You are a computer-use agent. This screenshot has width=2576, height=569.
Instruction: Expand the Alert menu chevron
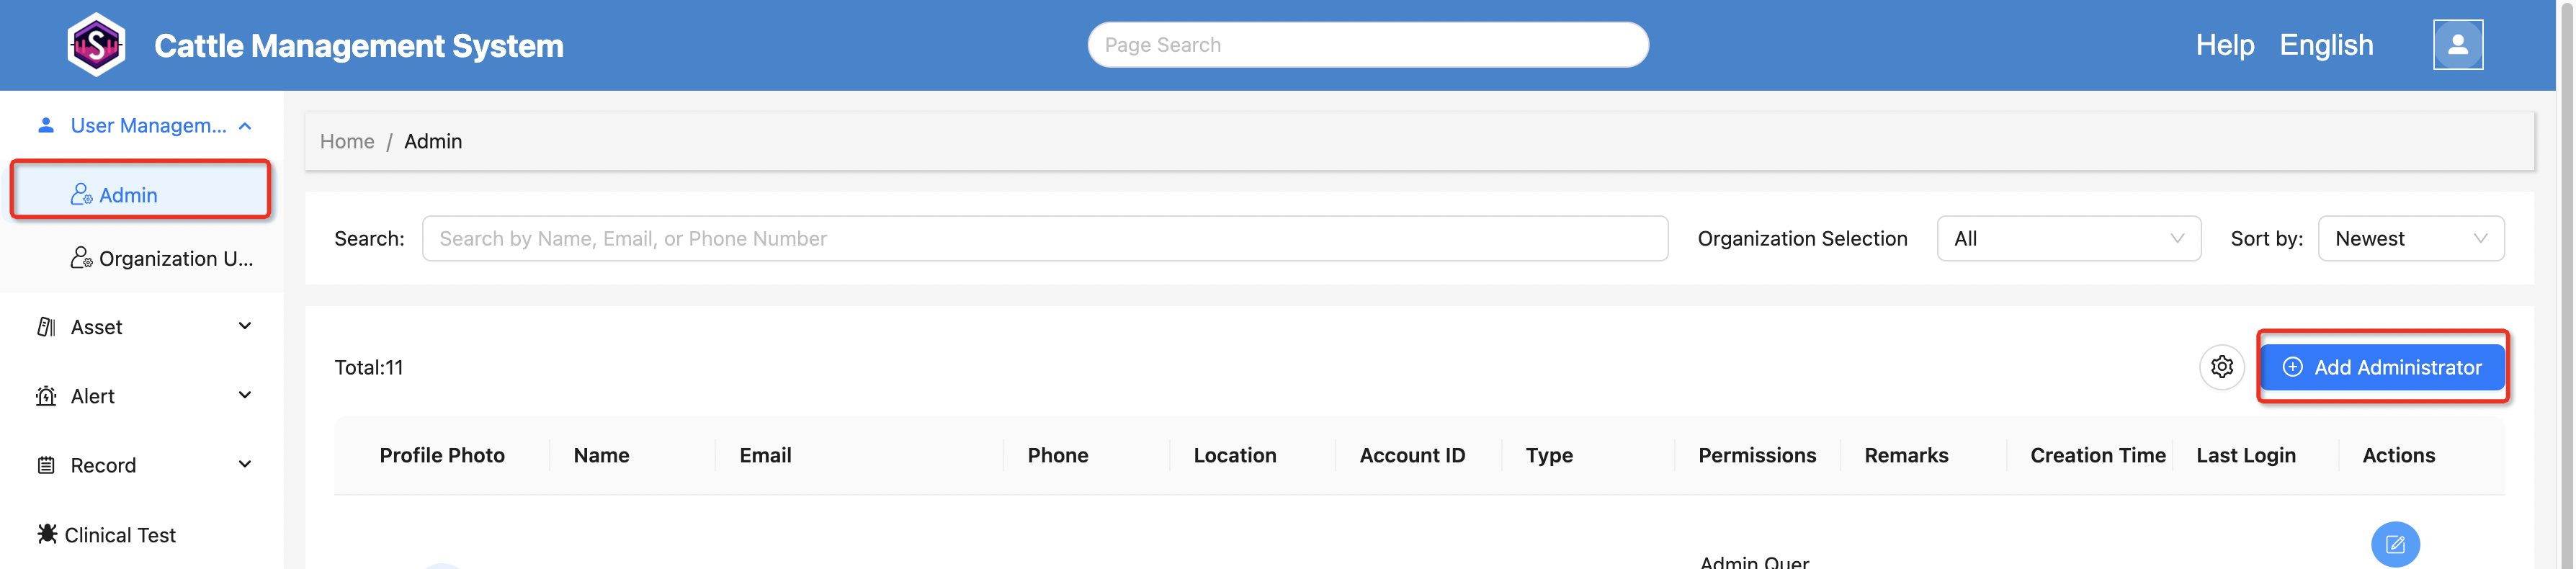coord(245,395)
